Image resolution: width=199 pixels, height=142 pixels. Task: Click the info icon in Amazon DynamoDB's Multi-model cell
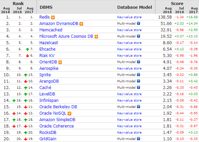139,23
